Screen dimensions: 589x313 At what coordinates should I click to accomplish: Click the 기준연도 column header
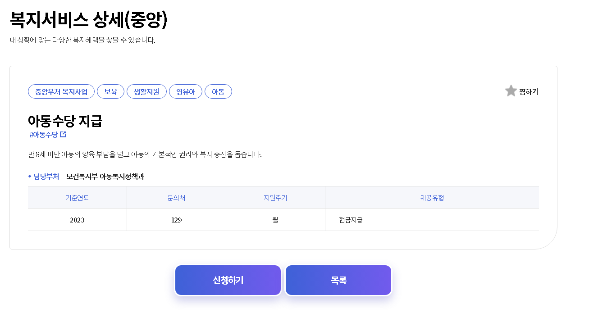pos(77,198)
